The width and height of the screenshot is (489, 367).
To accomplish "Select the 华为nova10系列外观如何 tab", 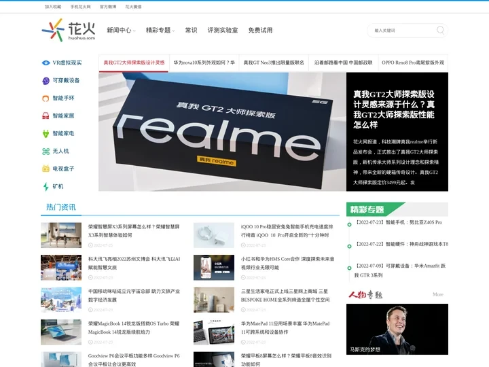I will 204,63.
